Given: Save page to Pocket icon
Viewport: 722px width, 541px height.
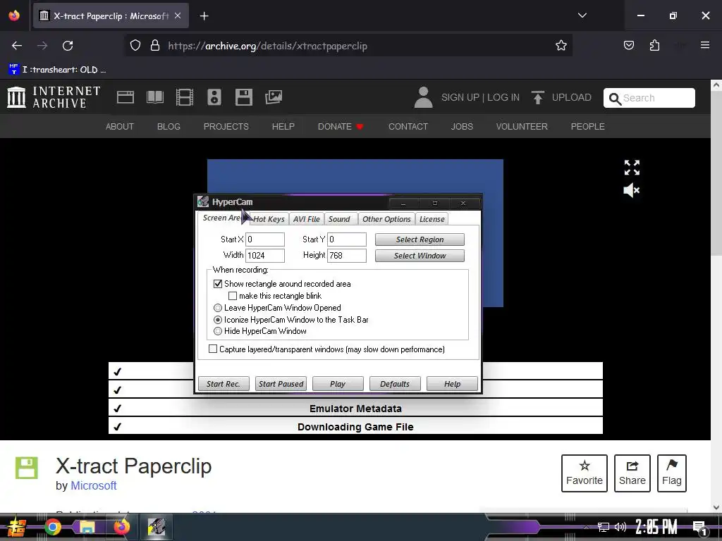Looking at the screenshot, I should [628, 45].
